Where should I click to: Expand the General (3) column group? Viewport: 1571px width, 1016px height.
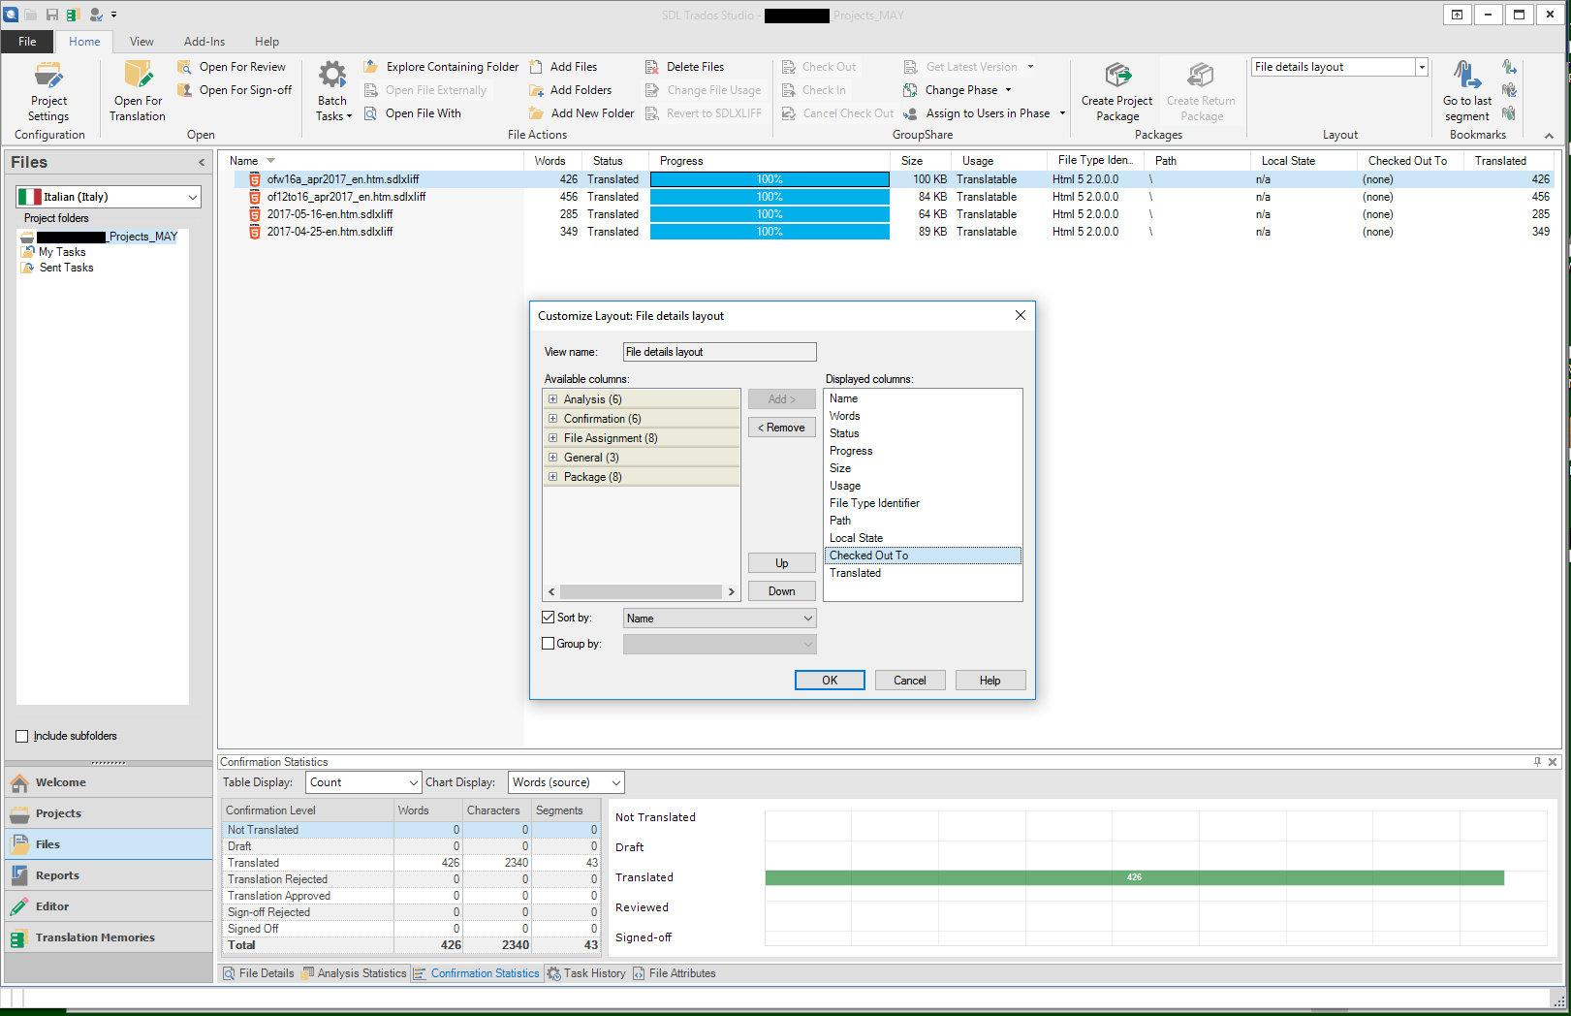pyautogui.click(x=552, y=458)
